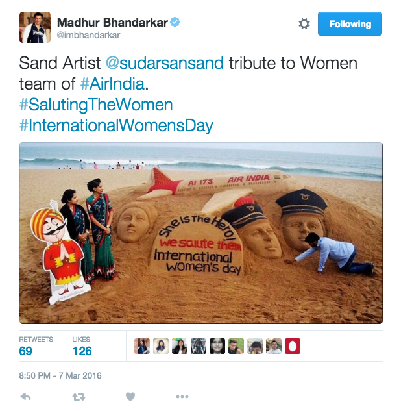Retweet this post using the retweet icon
The image size is (399, 411).
79,397
